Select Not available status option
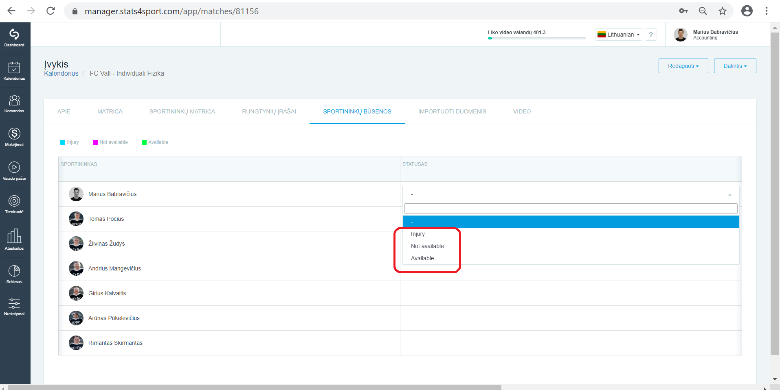780x390 pixels. [571, 246]
